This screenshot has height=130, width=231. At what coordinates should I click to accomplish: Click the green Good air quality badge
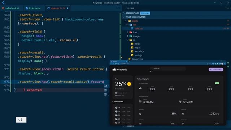click(x=217, y=83)
